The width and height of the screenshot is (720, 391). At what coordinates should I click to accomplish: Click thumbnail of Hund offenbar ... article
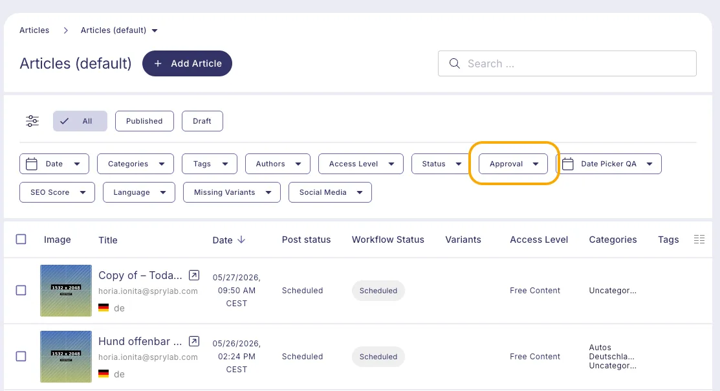pyautogui.click(x=66, y=357)
